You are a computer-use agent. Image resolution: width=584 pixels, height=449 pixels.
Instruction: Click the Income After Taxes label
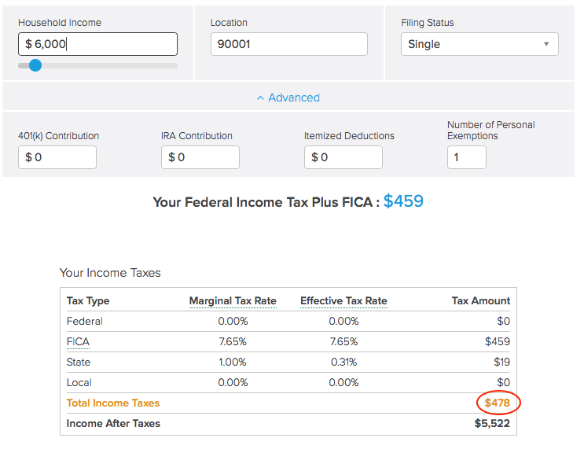coord(113,424)
